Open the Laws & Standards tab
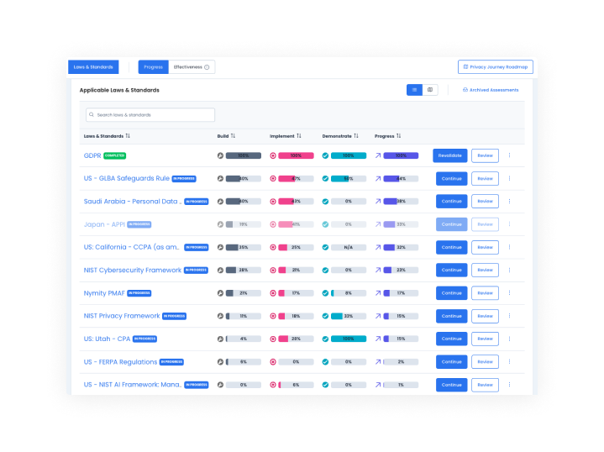The width and height of the screenshot is (604, 452). (93, 67)
